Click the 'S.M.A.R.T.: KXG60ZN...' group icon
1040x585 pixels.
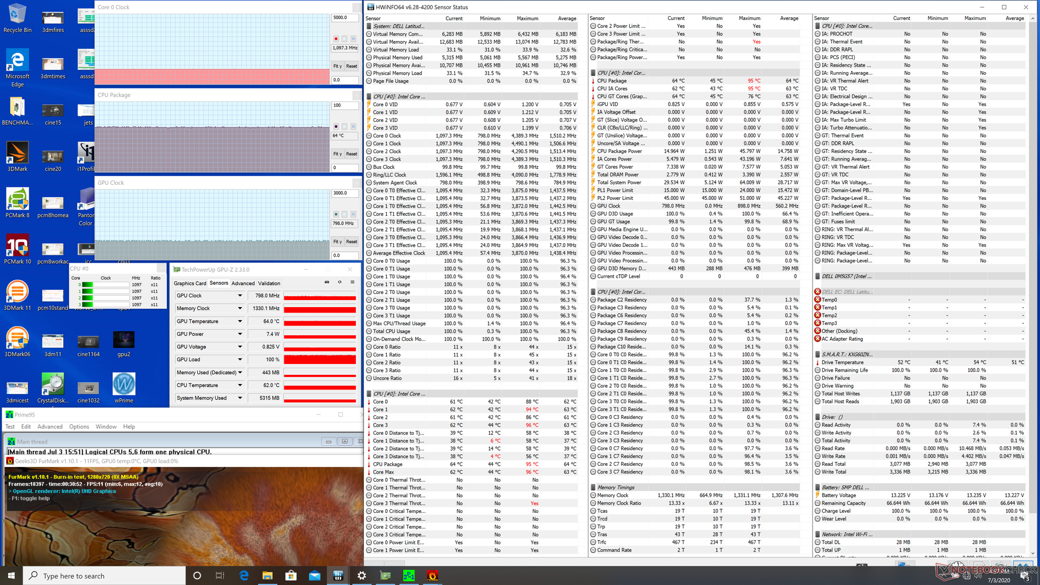click(817, 354)
